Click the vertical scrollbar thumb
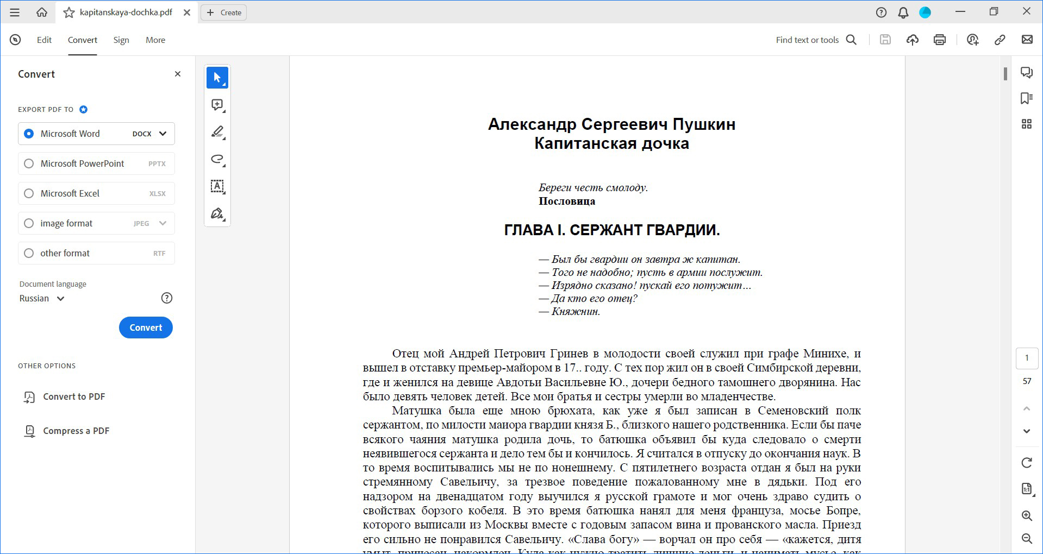The image size is (1043, 554). (x=1005, y=74)
